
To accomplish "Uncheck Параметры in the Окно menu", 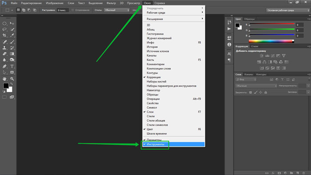I will (174, 140).
